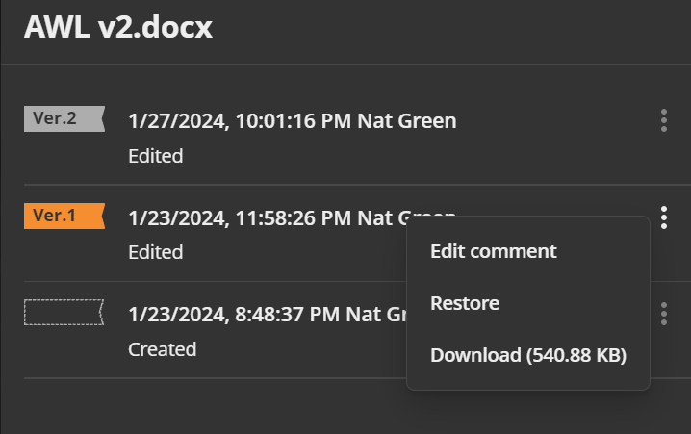Click the orange Ver.1 version badge

pyautogui.click(x=64, y=216)
